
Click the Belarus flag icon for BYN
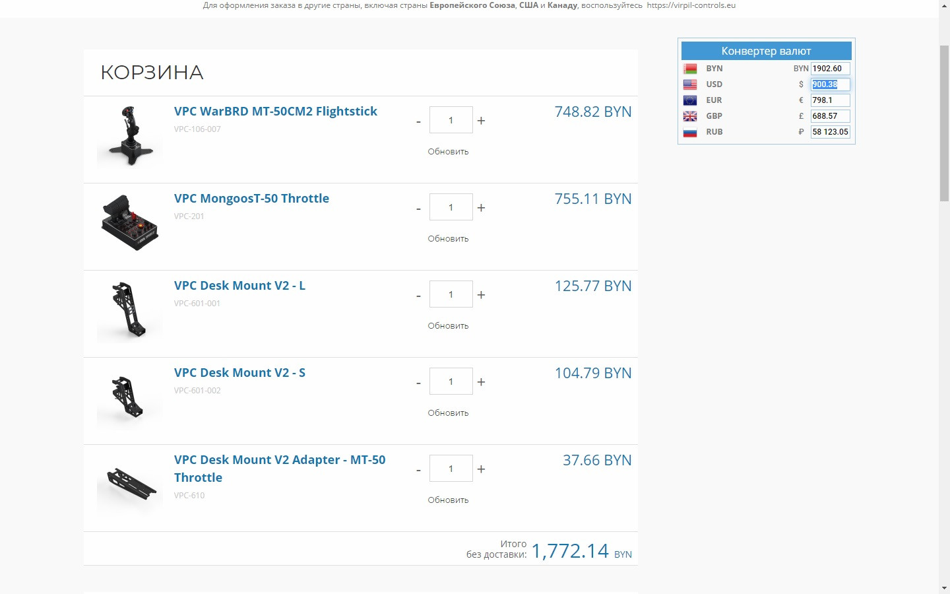690,69
